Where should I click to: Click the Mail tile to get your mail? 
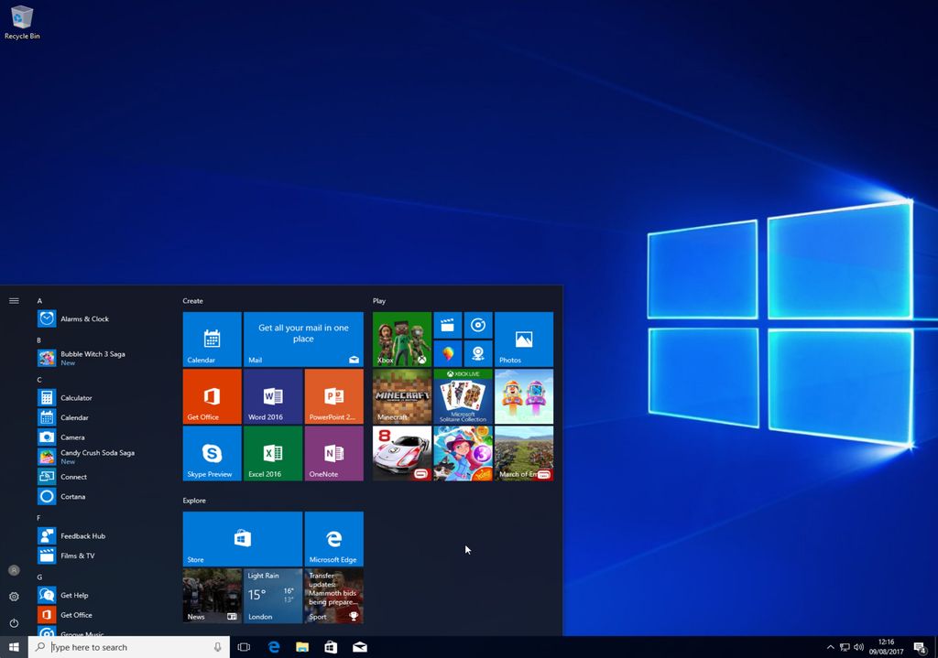(x=303, y=339)
